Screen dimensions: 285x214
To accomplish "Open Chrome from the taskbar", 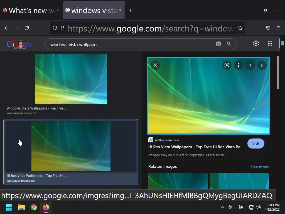I will (33, 207).
